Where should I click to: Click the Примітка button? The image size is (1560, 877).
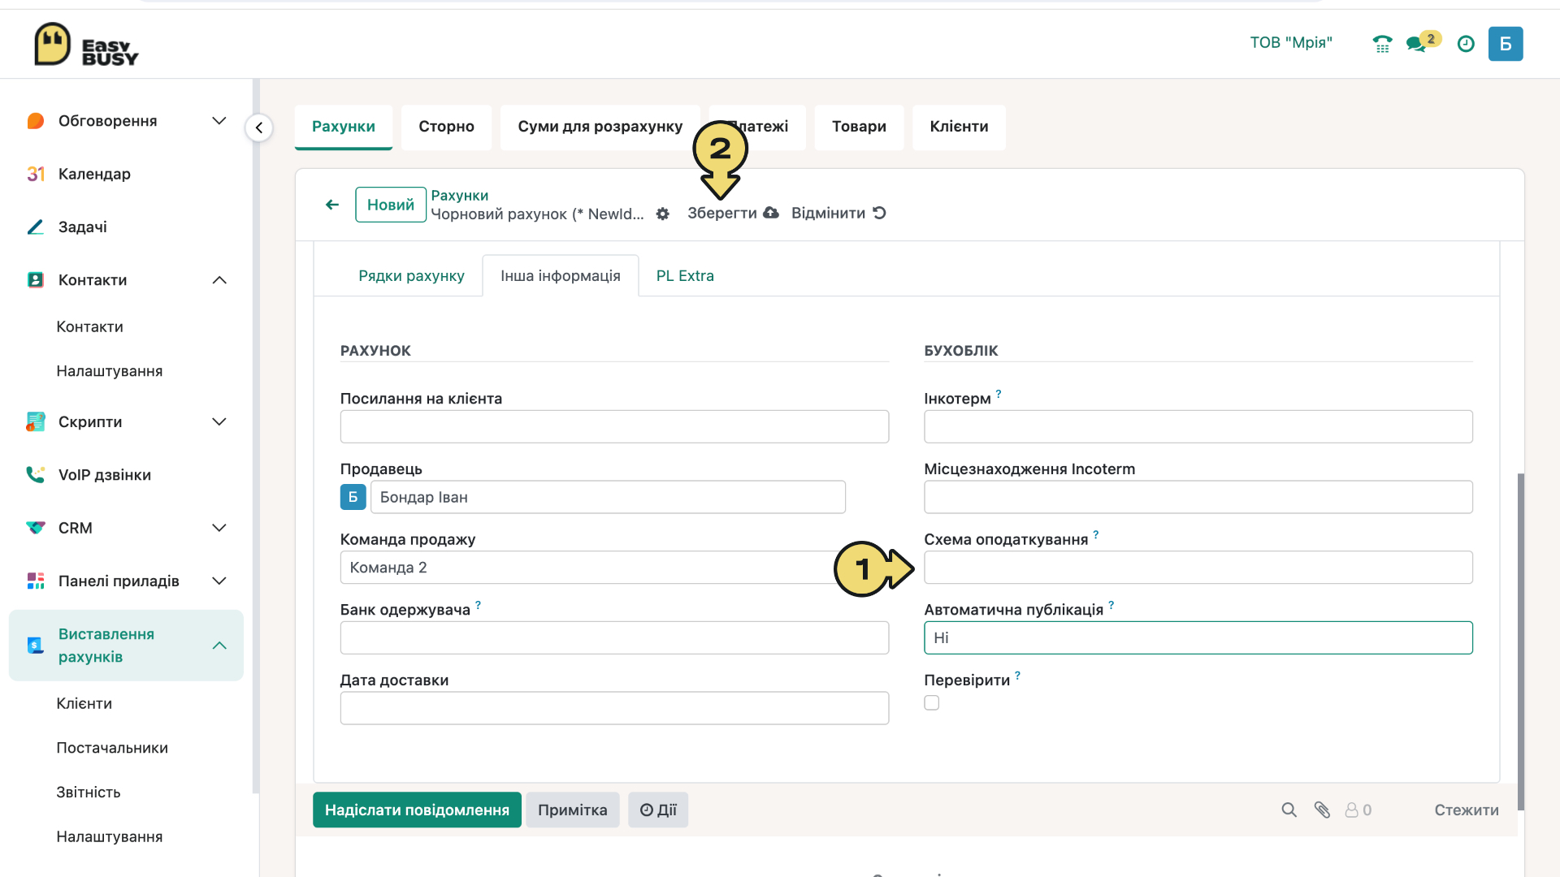click(572, 810)
